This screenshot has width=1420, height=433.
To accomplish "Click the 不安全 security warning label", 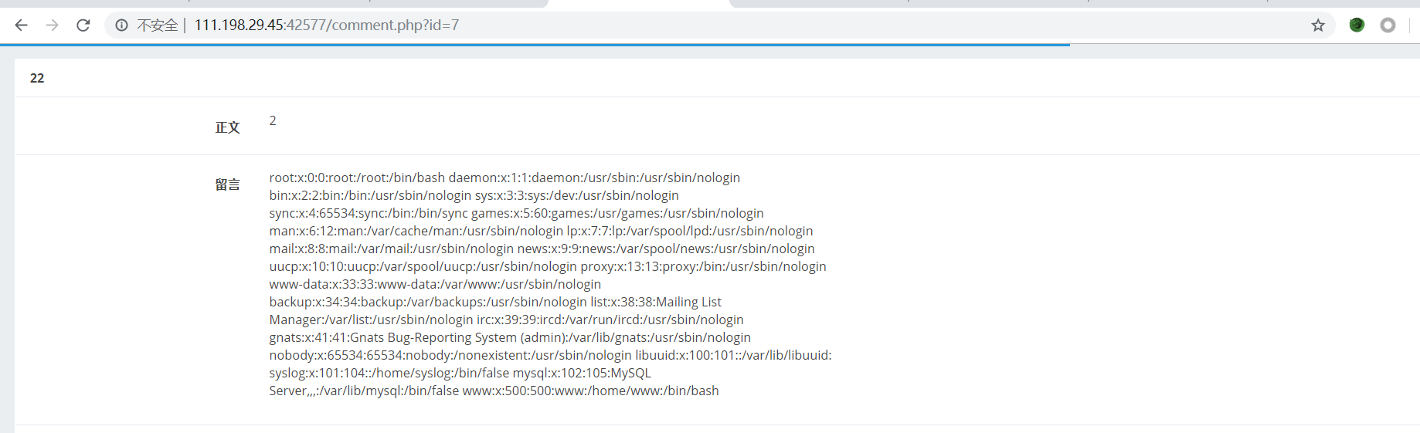I will click(158, 25).
